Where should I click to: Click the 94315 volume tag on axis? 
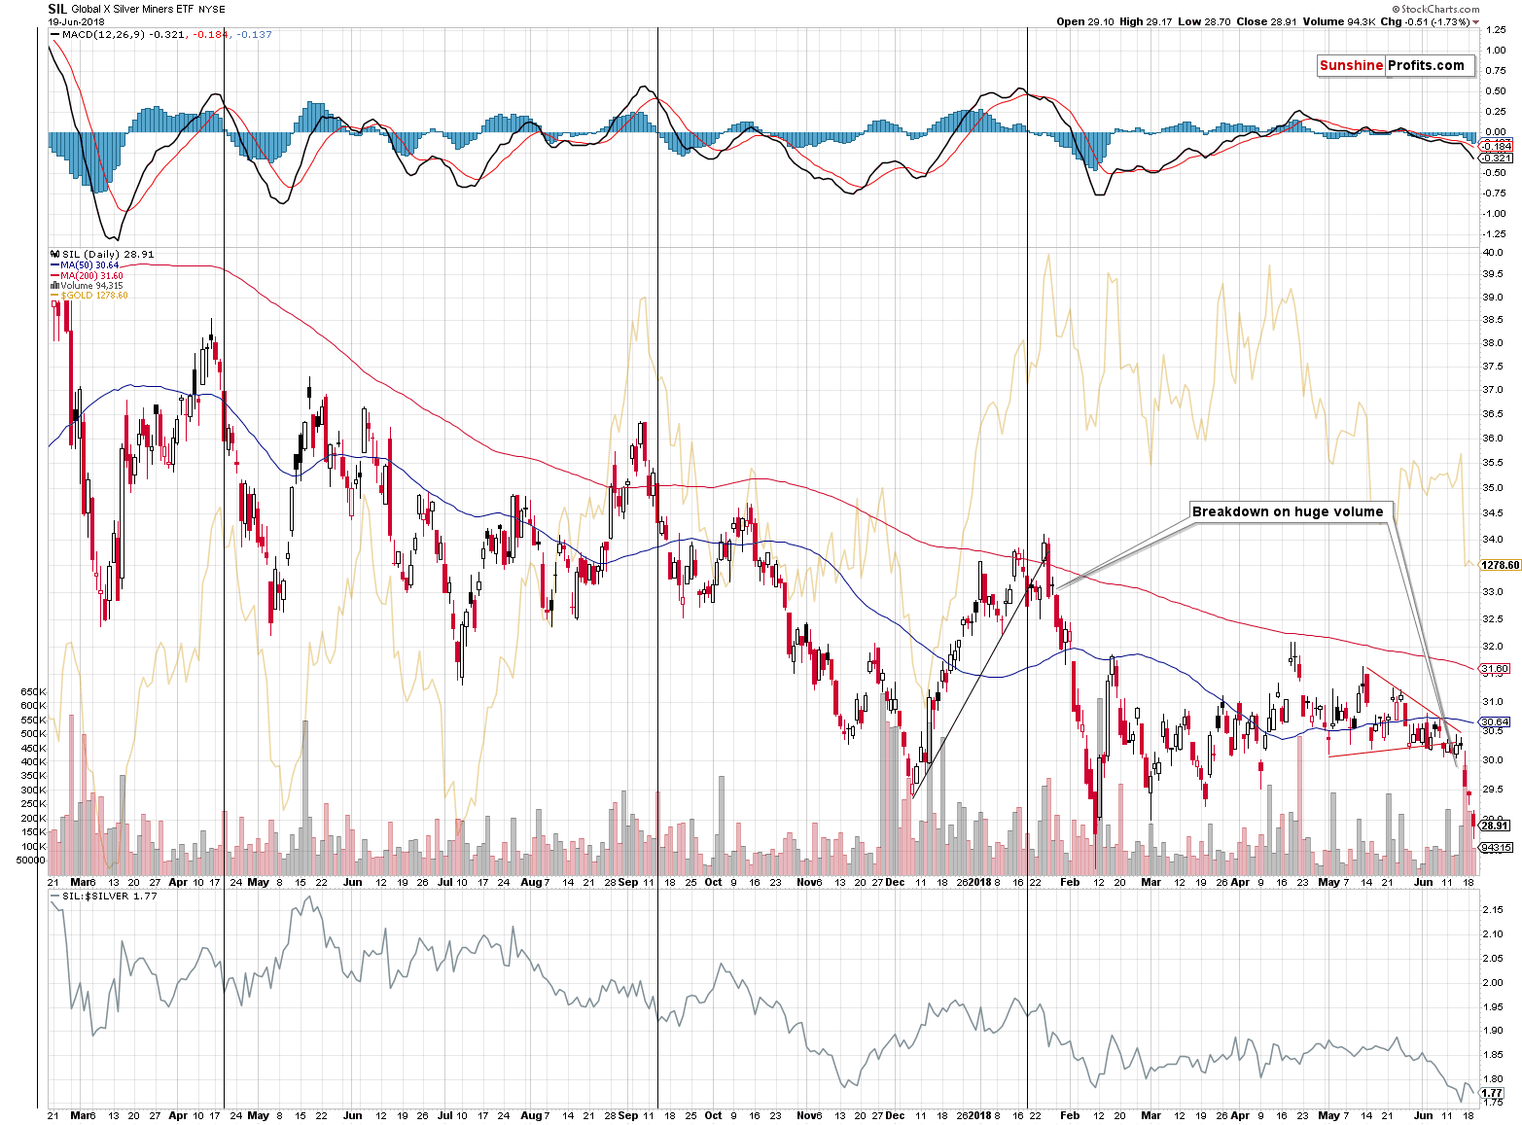pyautogui.click(x=1496, y=848)
